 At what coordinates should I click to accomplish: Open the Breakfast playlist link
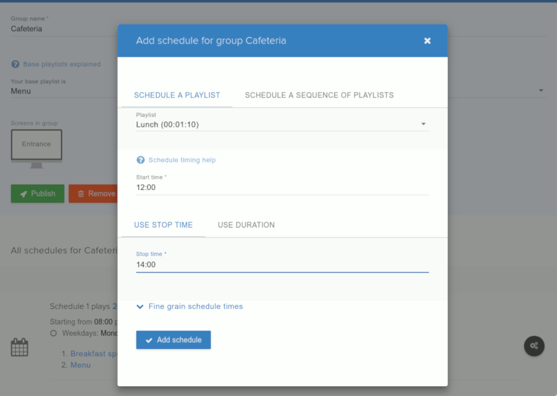coord(94,353)
